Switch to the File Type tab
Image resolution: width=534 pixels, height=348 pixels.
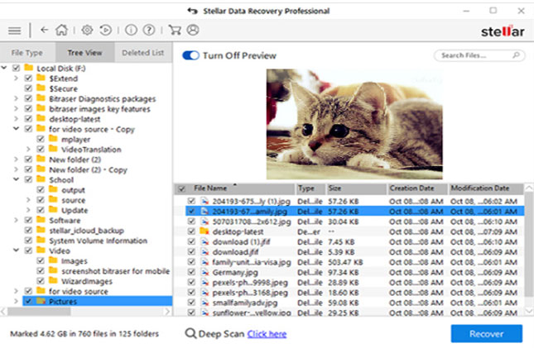coord(27,53)
